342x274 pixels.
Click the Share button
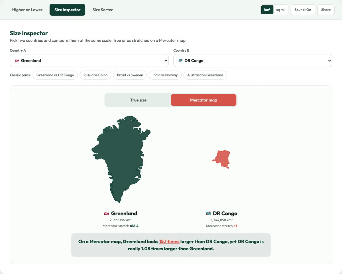click(326, 10)
